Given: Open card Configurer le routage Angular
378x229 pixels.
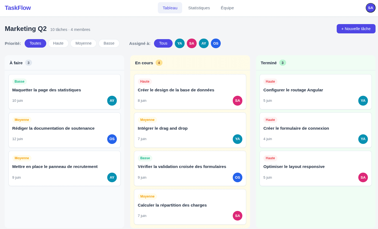Looking at the screenshot, I should 316,92.
